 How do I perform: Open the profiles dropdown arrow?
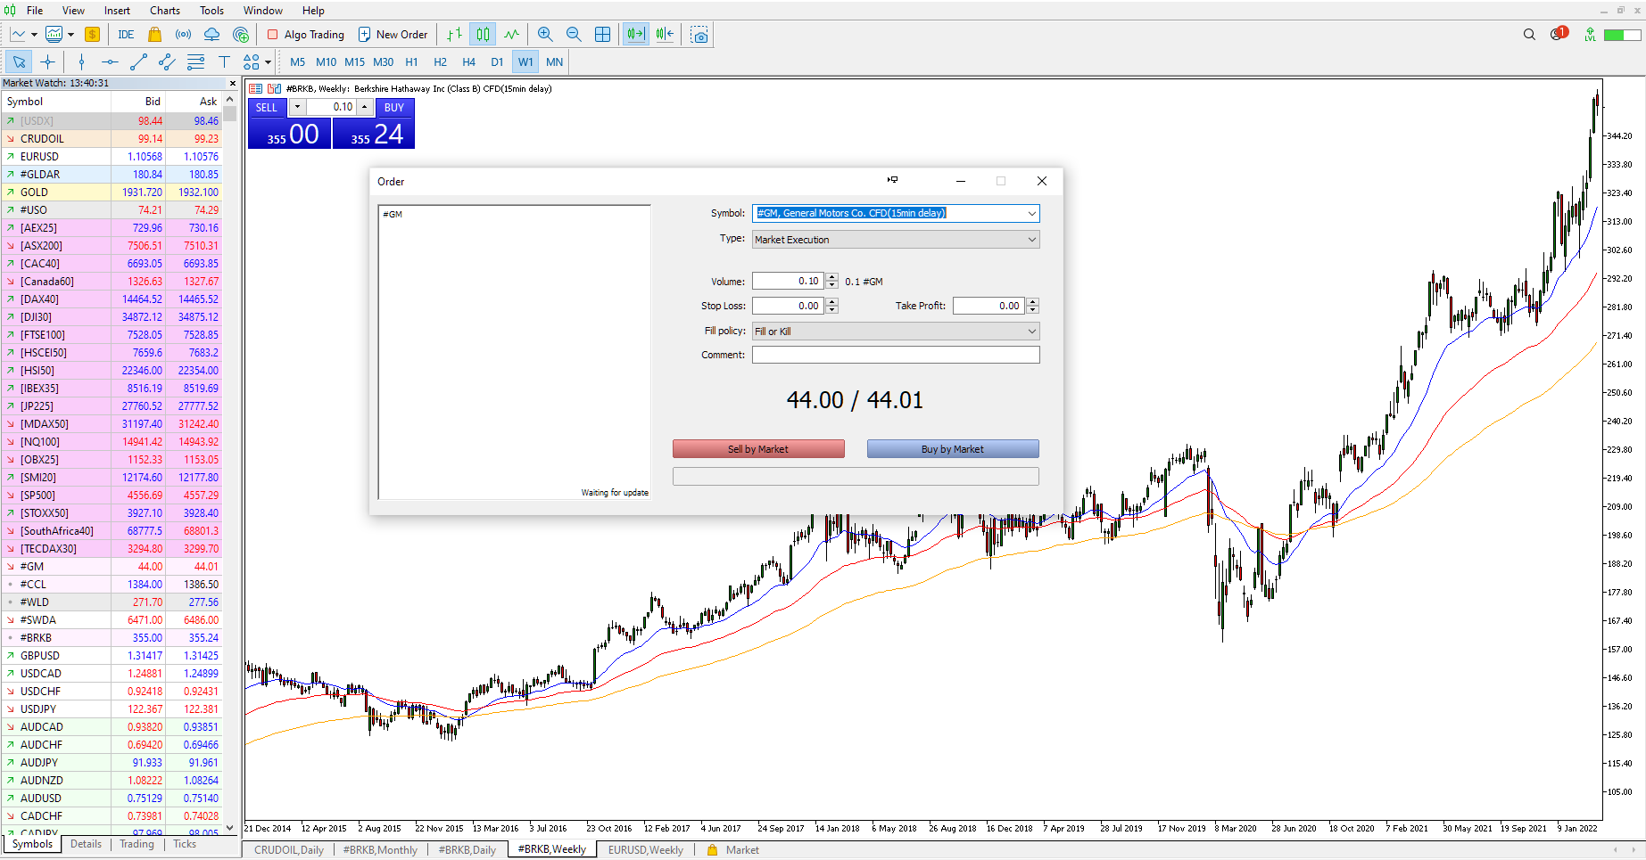70,35
